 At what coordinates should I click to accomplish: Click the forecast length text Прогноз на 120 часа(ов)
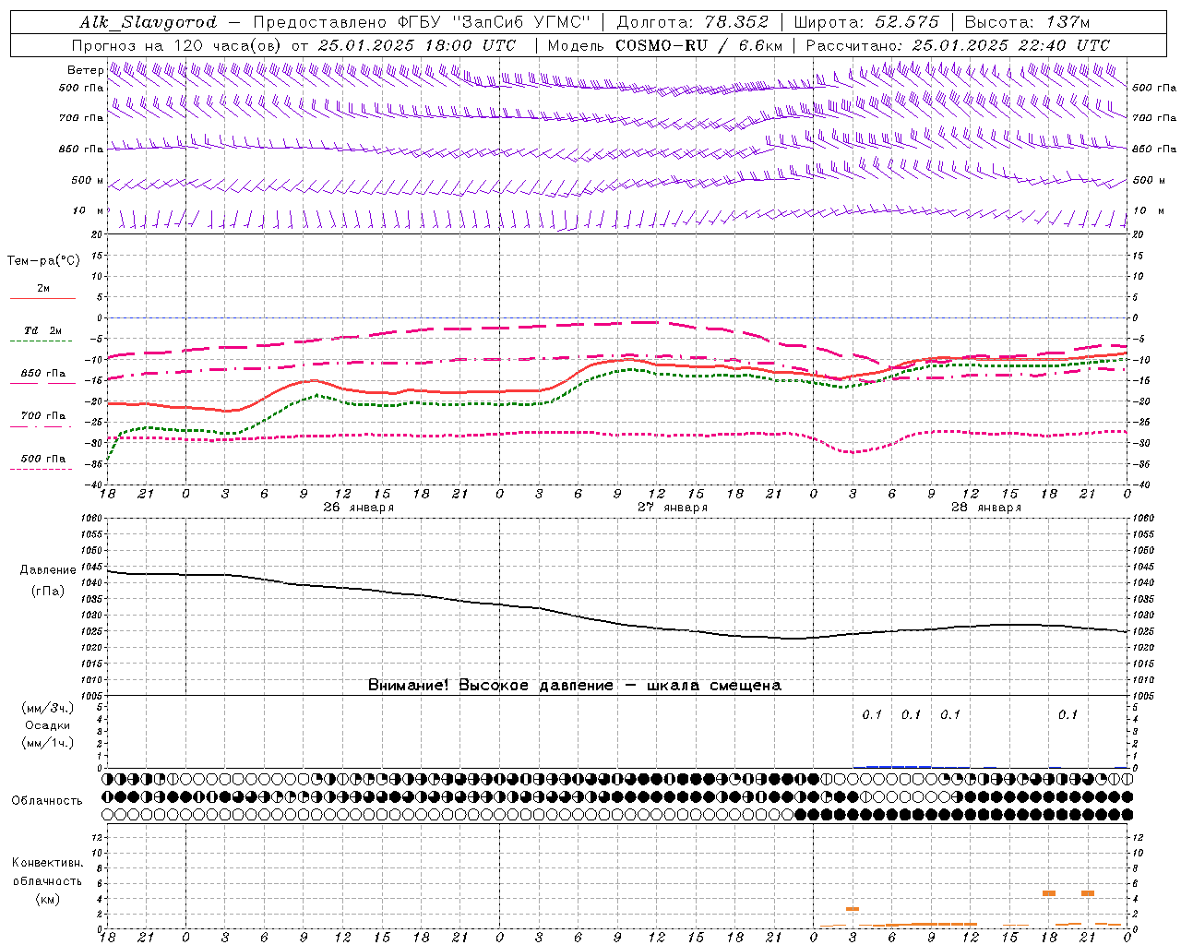tap(175, 45)
